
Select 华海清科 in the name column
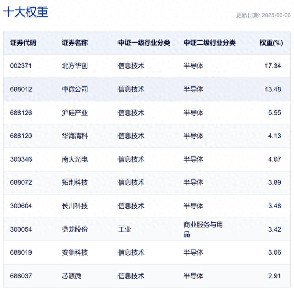tap(75, 136)
